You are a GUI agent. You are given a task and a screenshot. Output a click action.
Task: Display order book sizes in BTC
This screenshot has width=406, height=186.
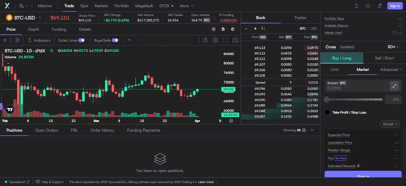303,28
